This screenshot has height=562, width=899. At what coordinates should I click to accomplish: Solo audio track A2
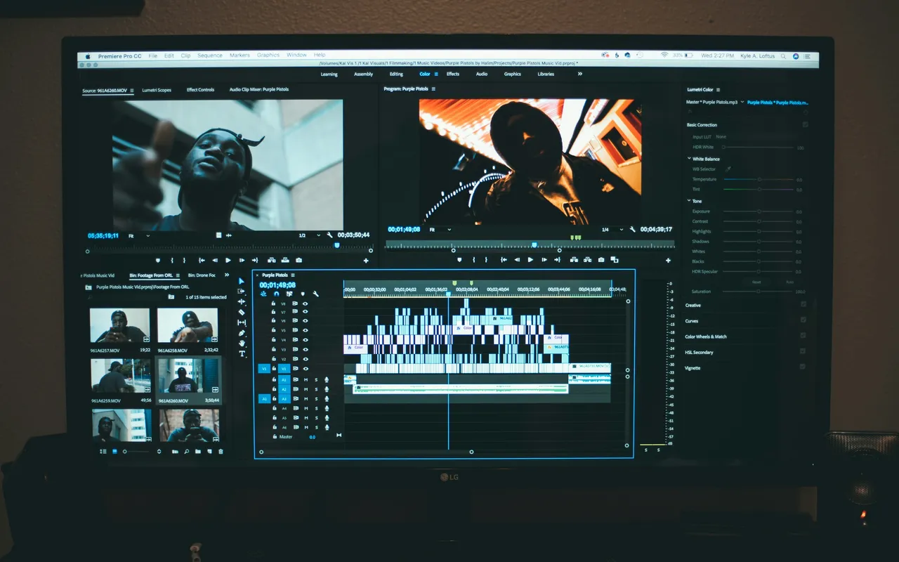pos(316,389)
